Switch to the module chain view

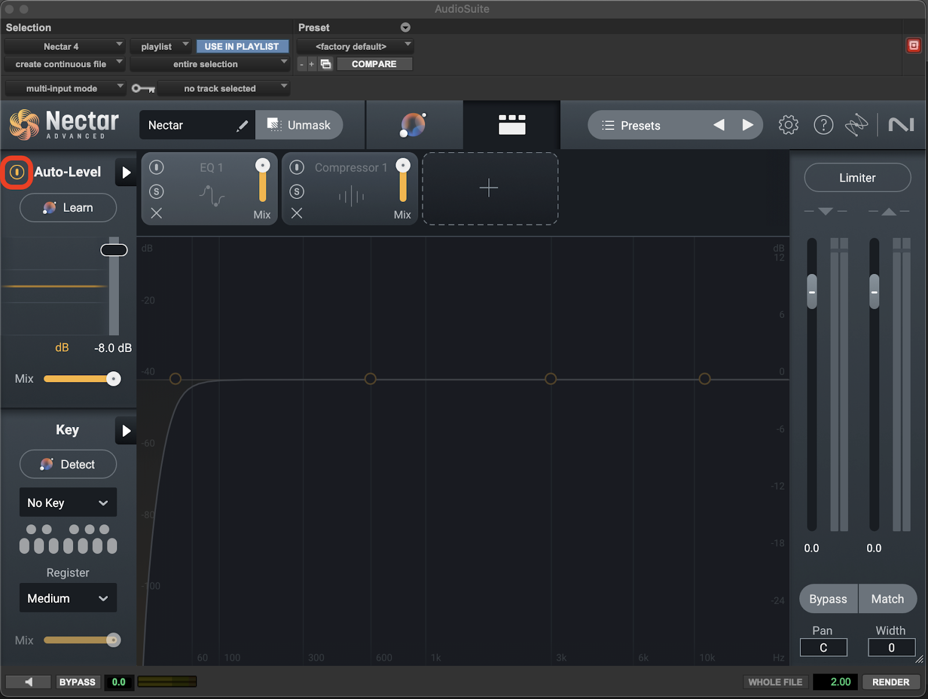click(x=512, y=125)
